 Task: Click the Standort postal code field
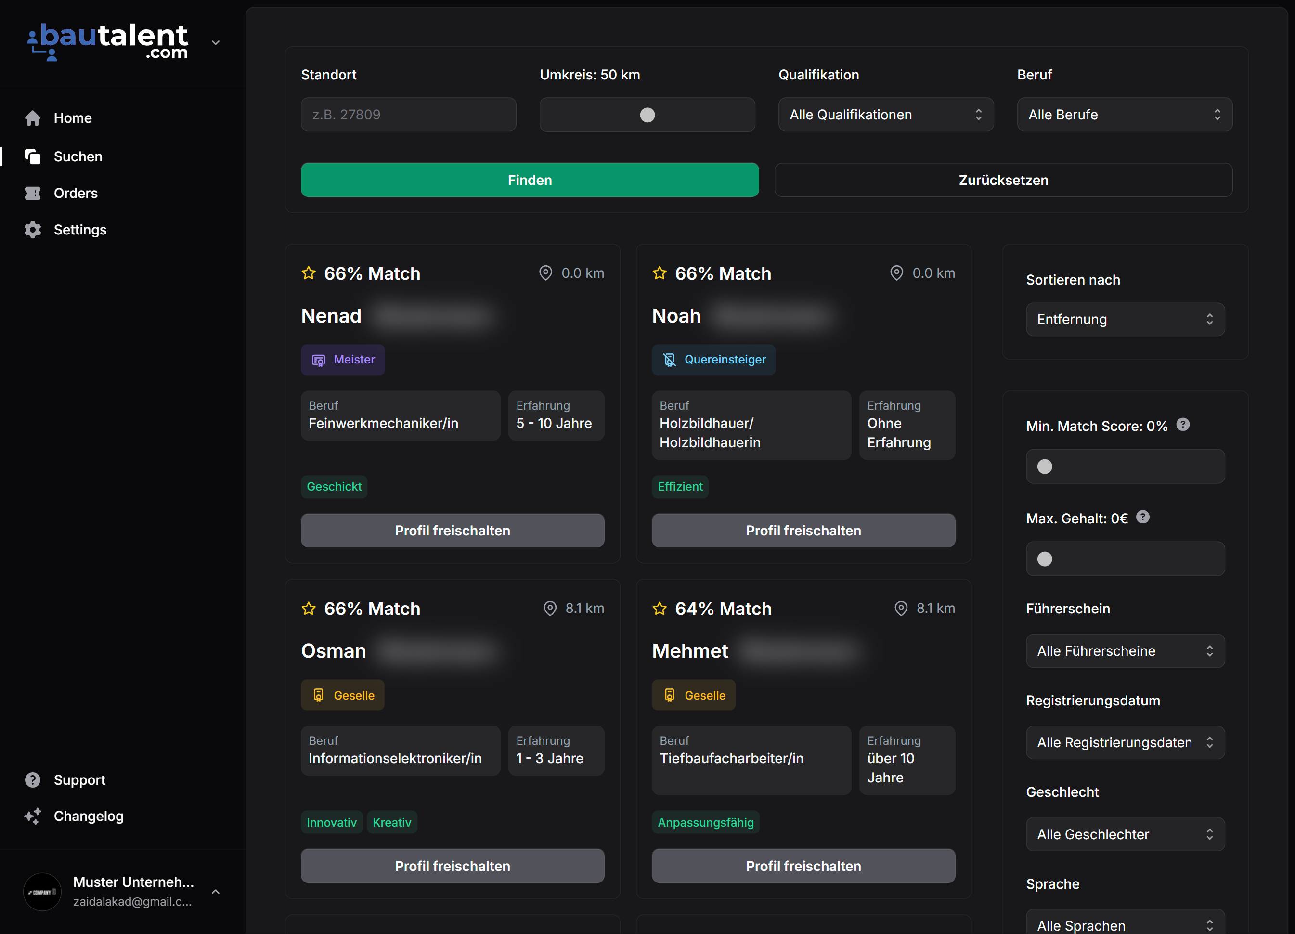[x=408, y=115]
